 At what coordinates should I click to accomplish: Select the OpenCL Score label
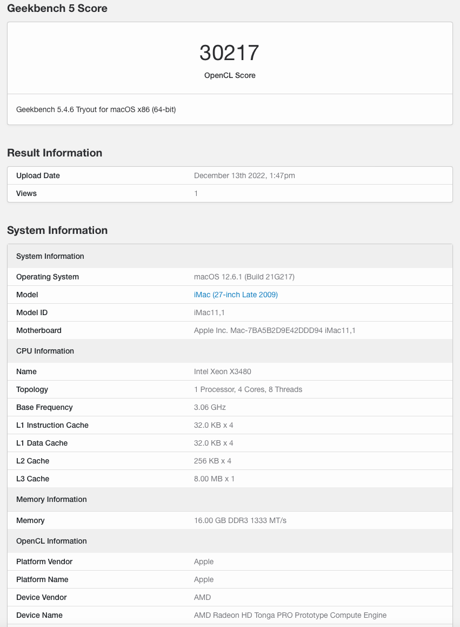pos(230,76)
